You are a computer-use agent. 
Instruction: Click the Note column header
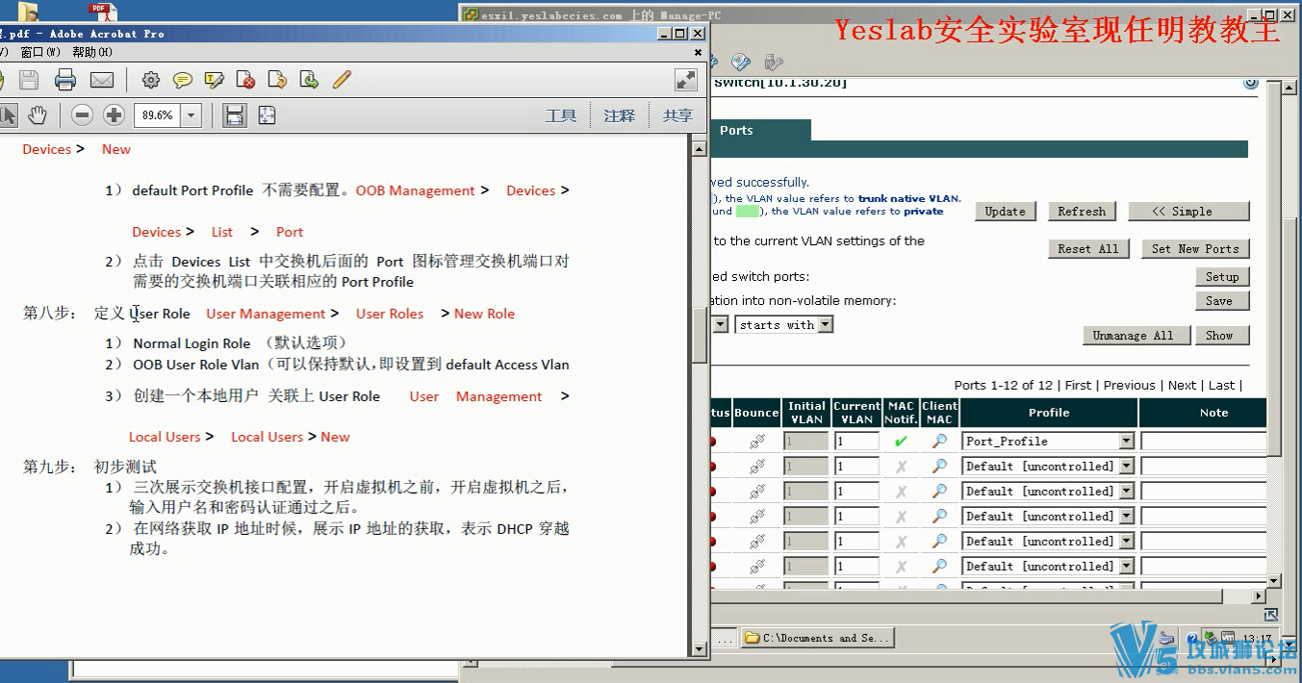click(x=1203, y=413)
